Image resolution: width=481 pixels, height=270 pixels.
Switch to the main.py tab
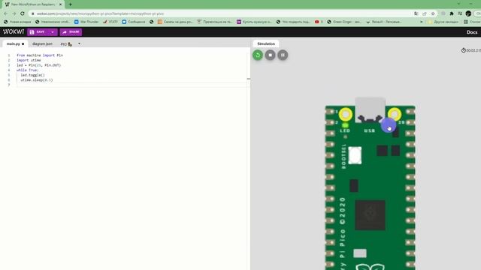[x=15, y=43]
